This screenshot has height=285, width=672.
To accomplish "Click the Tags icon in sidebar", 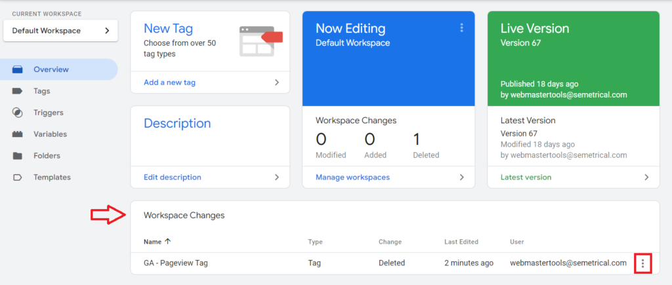I will click(x=18, y=91).
